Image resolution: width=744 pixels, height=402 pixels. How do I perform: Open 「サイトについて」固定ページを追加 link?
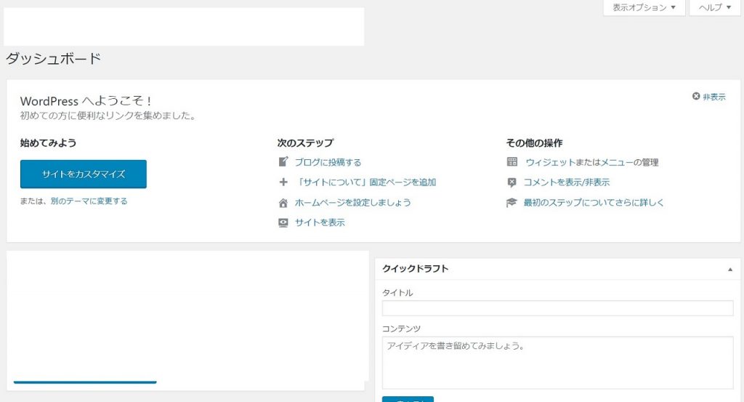365,182
